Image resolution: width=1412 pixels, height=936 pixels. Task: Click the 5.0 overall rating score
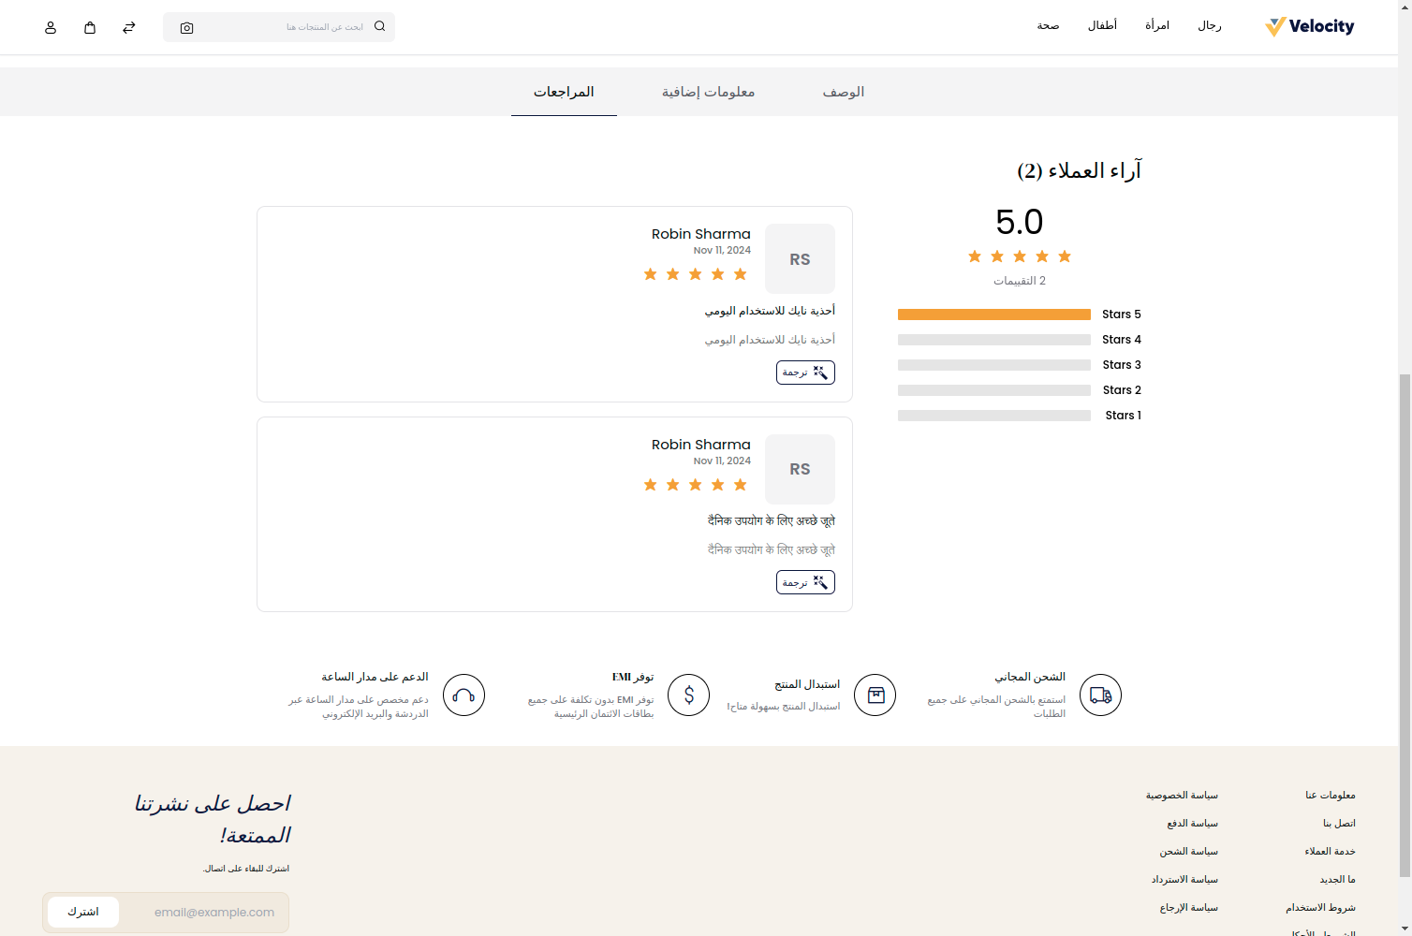point(1020,222)
